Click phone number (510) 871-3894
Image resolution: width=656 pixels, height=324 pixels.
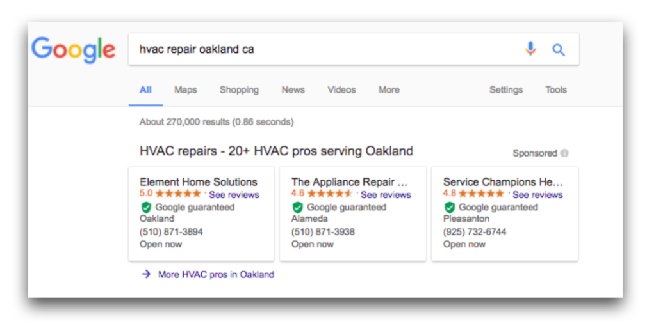(x=172, y=232)
